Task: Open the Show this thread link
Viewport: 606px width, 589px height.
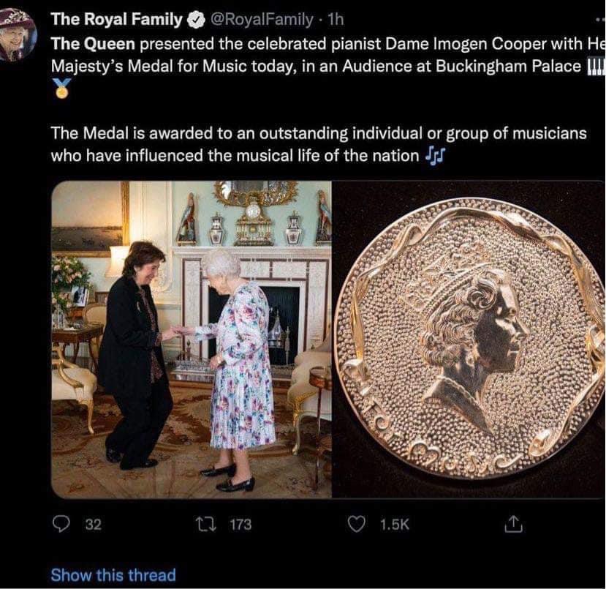Action: (x=113, y=575)
